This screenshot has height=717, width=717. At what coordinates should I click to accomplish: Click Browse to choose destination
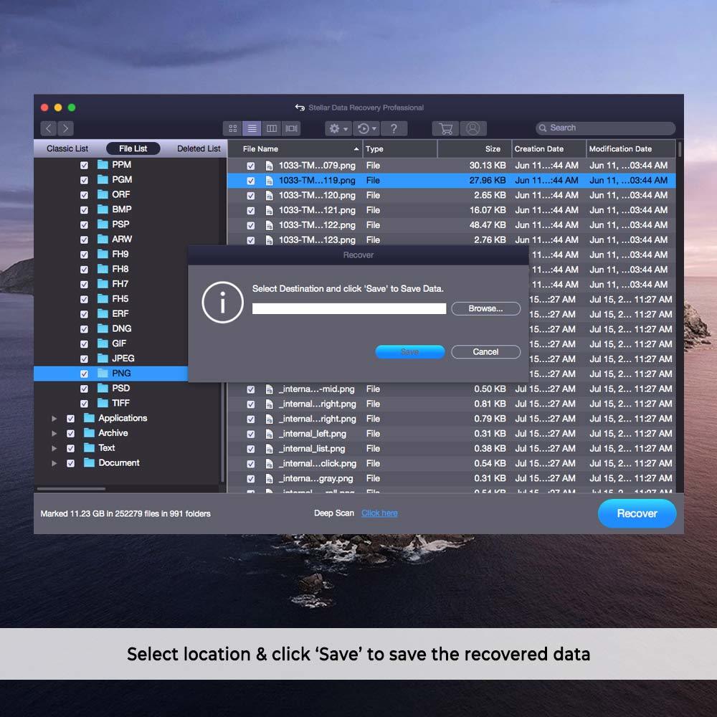pyautogui.click(x=485, y=308)
